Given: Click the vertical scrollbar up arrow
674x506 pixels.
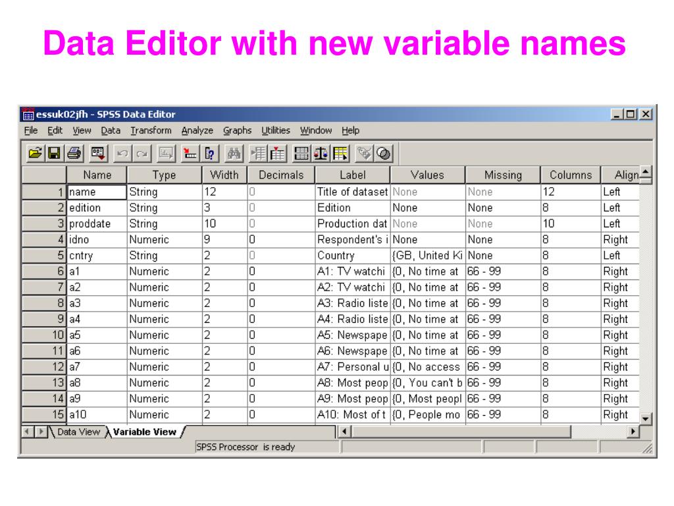Looking at the screenshot, I should click(645, 172).
